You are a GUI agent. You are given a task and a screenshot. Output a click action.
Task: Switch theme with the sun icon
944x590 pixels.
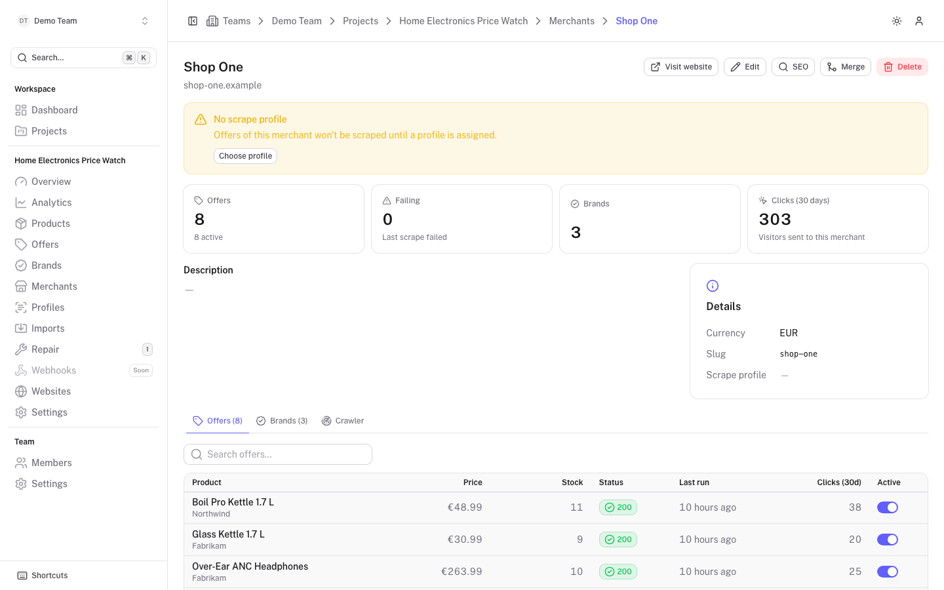click(897, 21)
